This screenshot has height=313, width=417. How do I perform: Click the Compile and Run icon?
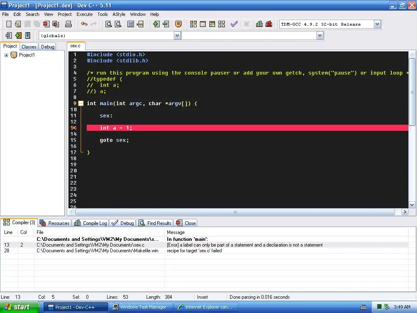pyautogui.click(x=212, y=24)
